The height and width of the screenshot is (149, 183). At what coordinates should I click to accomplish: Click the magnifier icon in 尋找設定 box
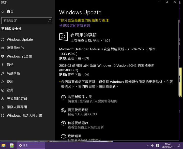pyautogui.click(x=50, y=21)
